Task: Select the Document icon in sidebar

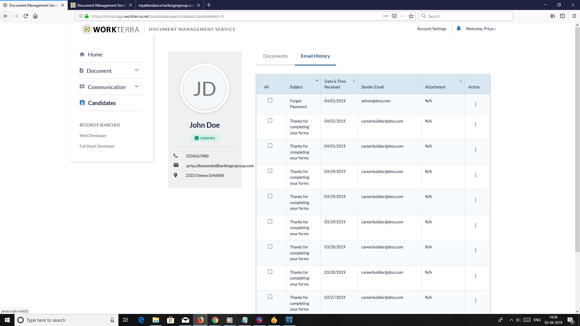Action: pyautogui.click(x=82, y=70)
